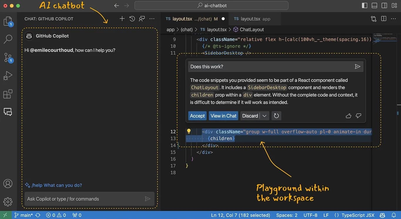Open forwarded ports indicator in status bar
The image size is (401, 219).
77,215
